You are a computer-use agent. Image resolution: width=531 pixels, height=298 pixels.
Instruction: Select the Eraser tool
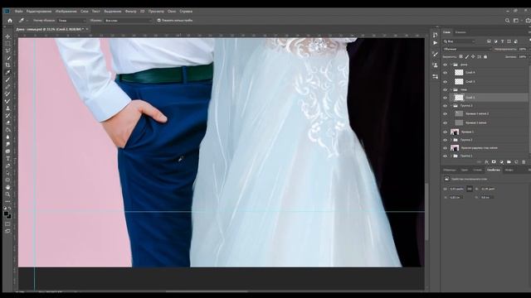click(x=7, y=123)
